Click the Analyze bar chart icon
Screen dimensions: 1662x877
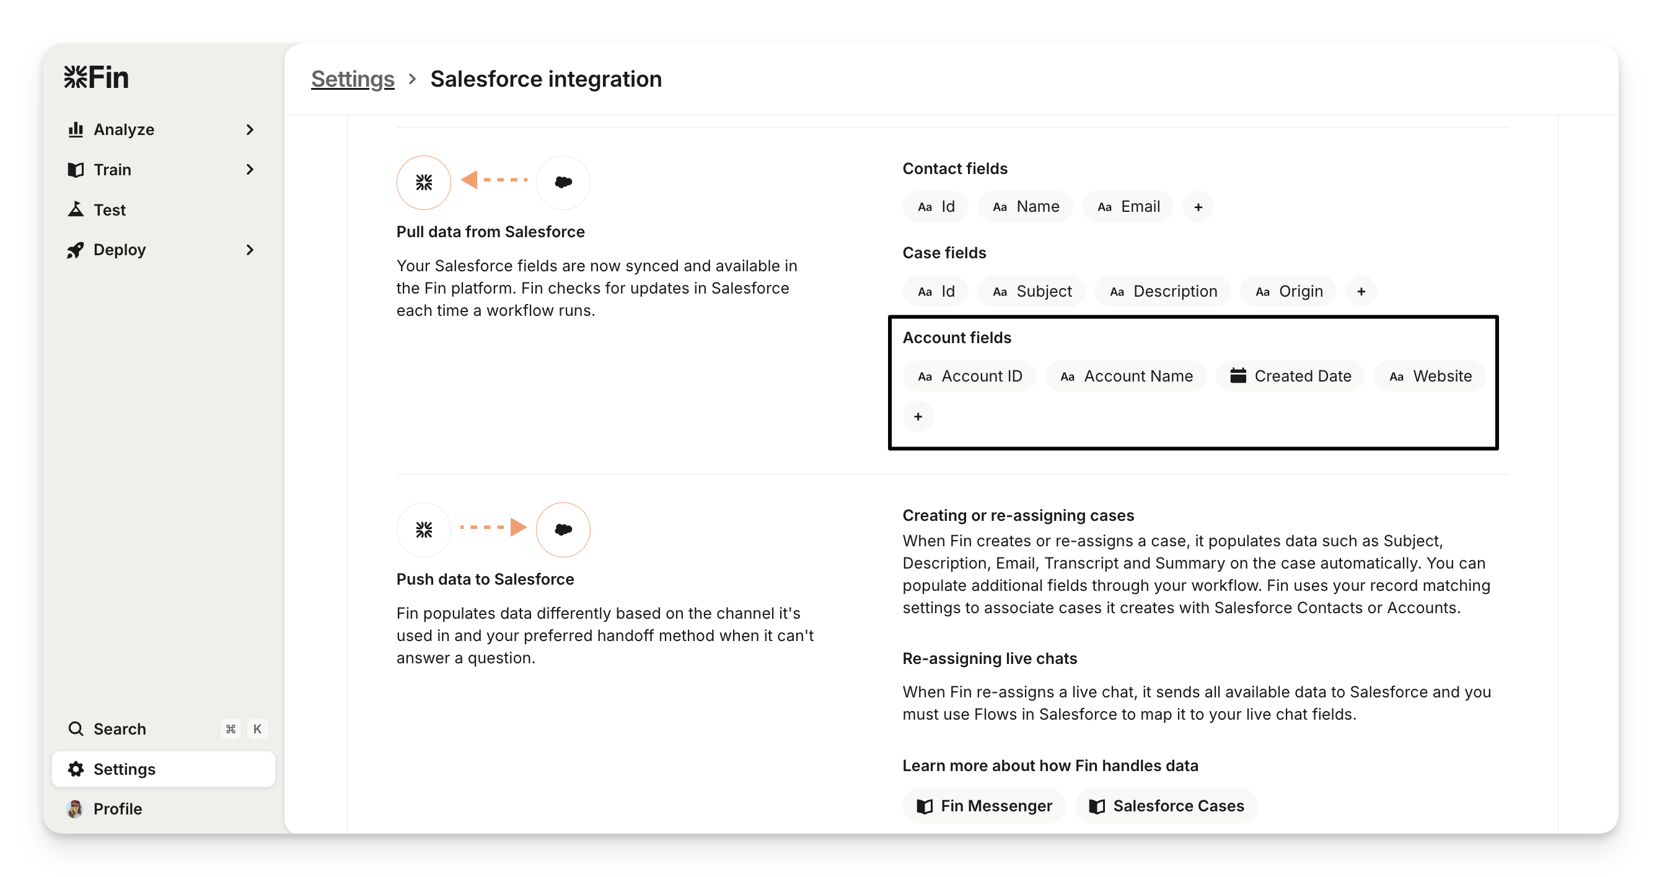(x=76, y=129)
